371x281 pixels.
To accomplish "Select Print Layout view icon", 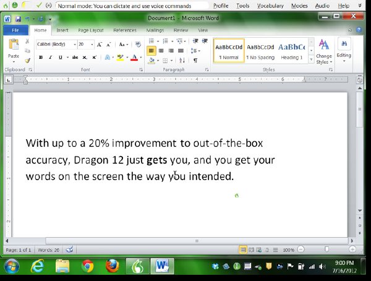I will [243, 249].
